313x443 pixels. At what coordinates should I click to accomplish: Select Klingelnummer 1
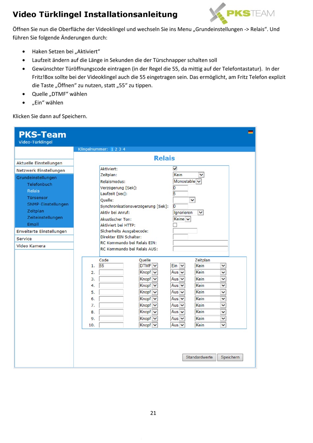(112, 149)
